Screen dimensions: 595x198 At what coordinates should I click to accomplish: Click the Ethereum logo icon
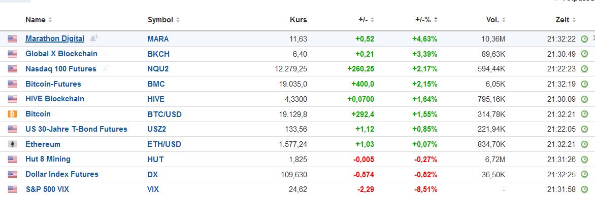point(12,144)
